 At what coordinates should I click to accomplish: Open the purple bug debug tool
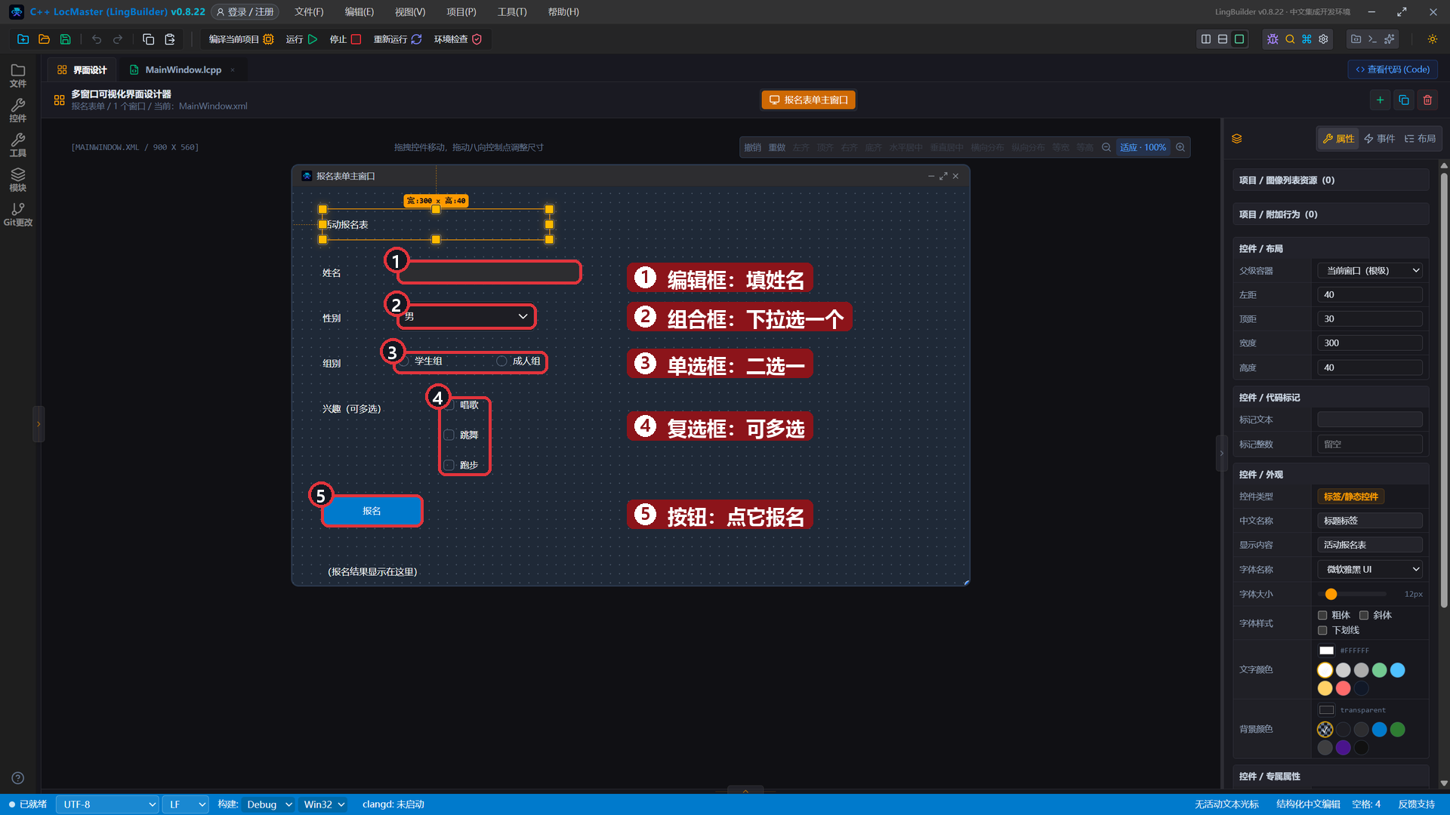tap(1273, 39)
